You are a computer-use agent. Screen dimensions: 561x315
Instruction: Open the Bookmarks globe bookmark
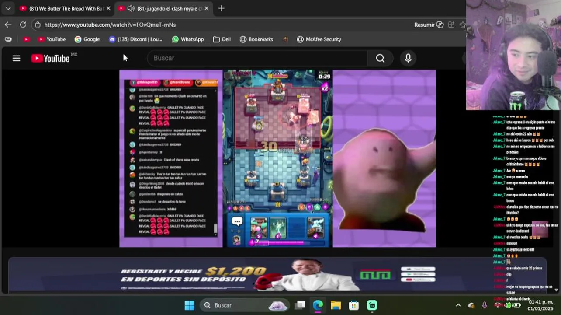(x=256, y=39)
